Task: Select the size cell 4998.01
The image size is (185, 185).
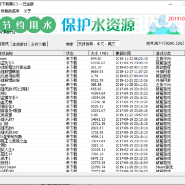Action: (x=97, y=137)
